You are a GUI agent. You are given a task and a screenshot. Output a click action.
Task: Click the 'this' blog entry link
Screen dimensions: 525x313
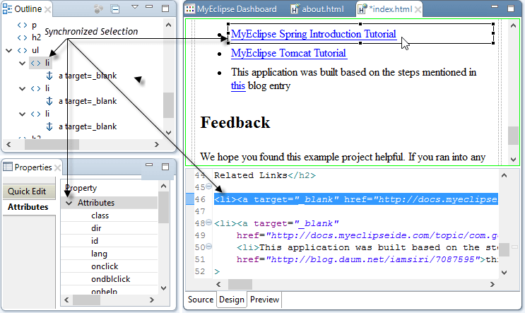pyautogui.click(x=238, y=85)
